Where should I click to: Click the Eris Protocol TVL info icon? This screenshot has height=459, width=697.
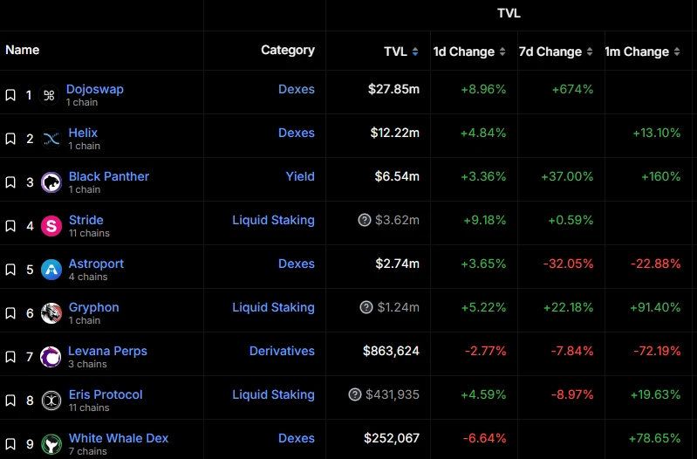354,394
